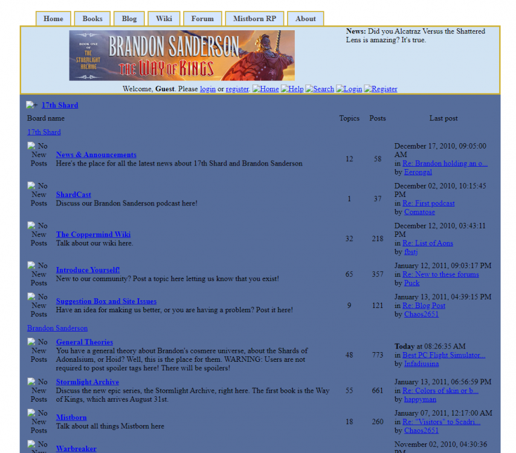This screenshot has width=516, height=453.
Task: Click the 17th Shard breadcrumb link
Action: coord(60,105)
